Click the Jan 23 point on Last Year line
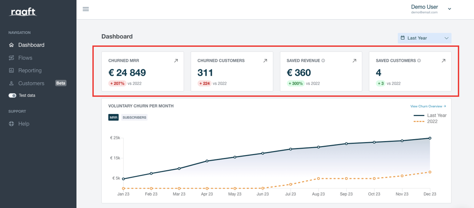Viewport: 474px width, 208px height. pyautogui.click(x=124, y=179)
